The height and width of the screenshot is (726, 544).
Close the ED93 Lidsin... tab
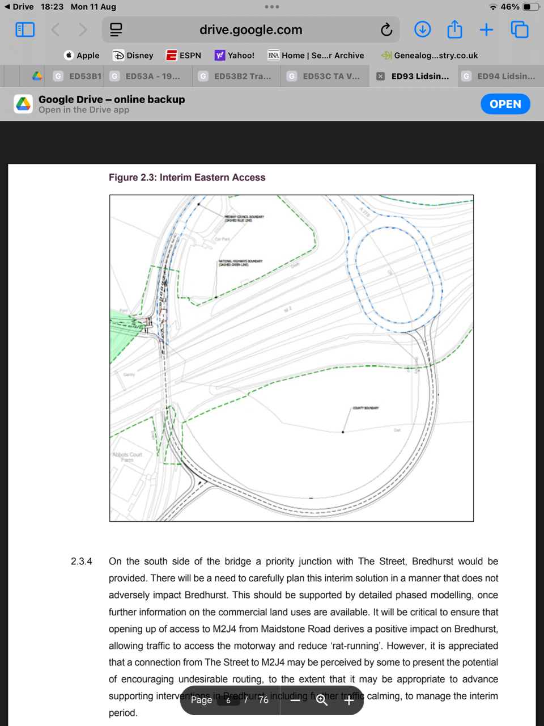coord(381,76)
